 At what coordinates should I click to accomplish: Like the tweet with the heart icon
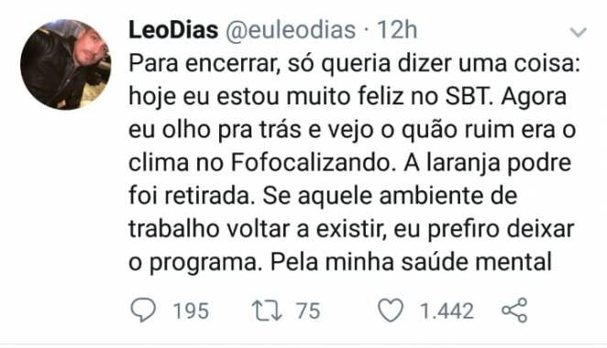pyautogui.click(x=391, y=310)
